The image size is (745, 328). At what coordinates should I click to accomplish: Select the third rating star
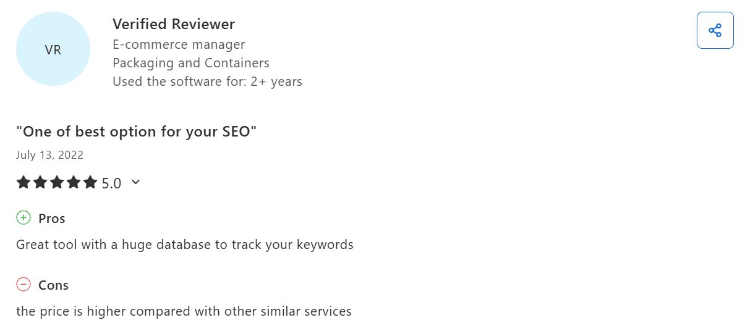click(x=57, y=182)
